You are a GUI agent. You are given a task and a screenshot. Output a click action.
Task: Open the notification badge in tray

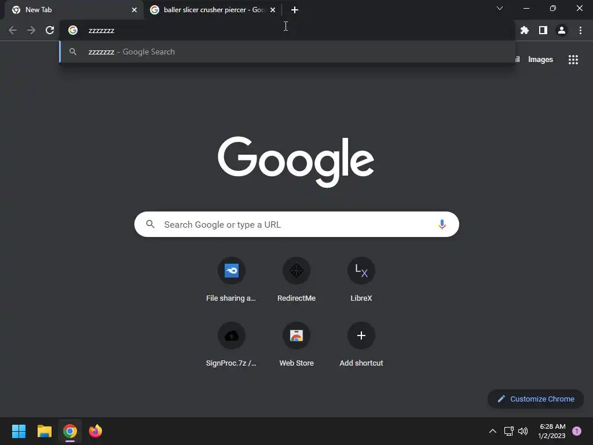(x=577, y=431)
